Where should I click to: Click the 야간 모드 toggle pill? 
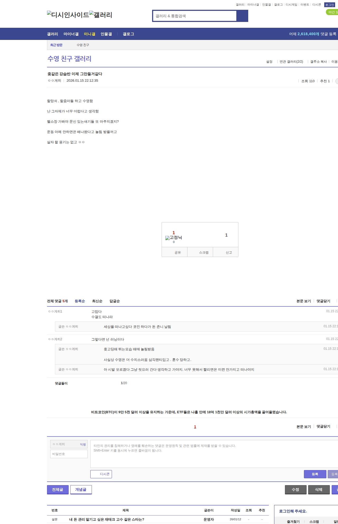[332, 12]
